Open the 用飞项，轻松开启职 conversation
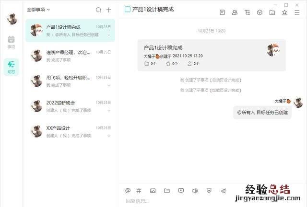The height and width of the screenshot is (207, 307). (x=70, y=81)
